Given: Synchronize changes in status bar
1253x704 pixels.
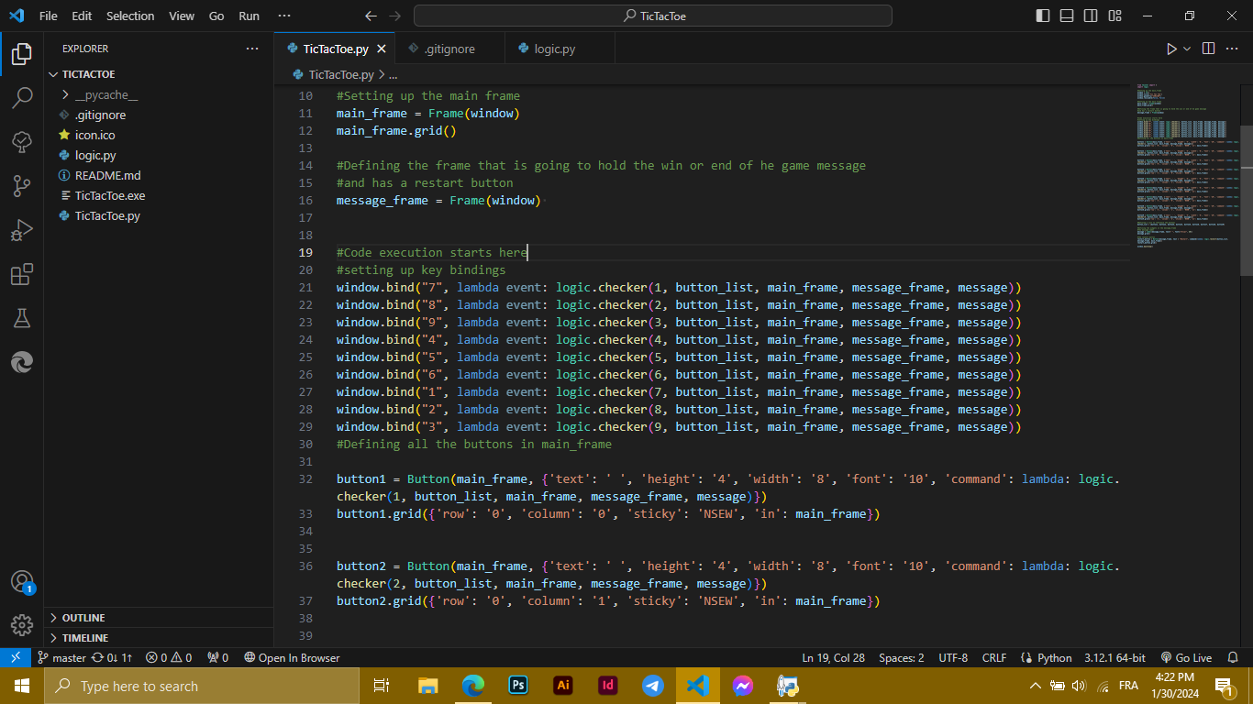Looking at the screenshot, I should 112,657.
